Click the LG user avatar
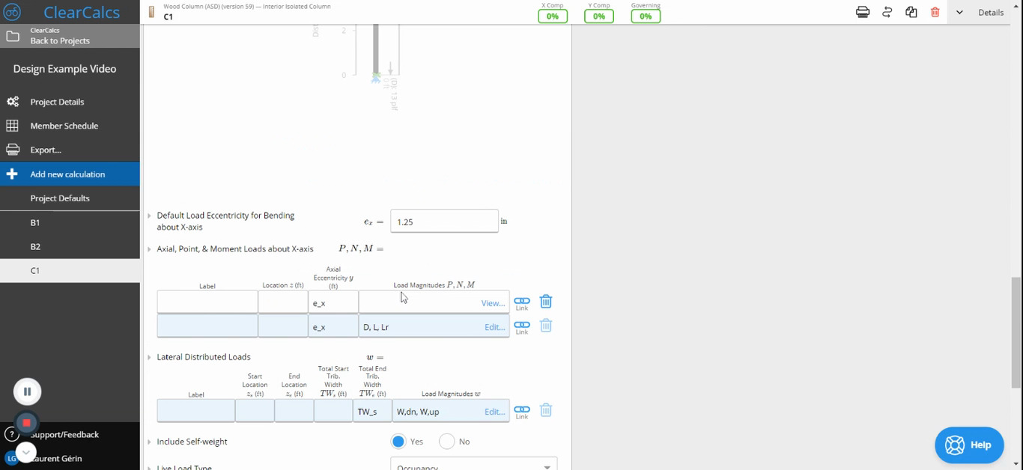 coord(11,458)
